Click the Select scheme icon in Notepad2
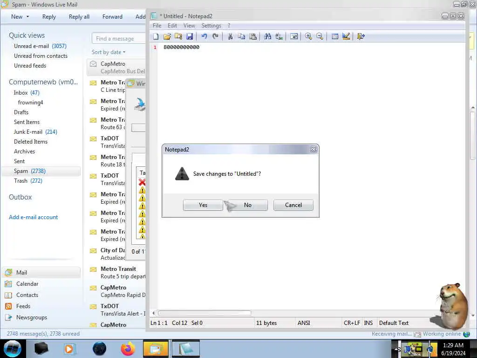This screenshot has width=477, height=358. [x=335, y=36]
